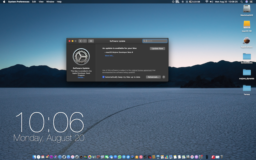Open App Store in the Dock
Screen dimensions: 256x160
[x=68, y=157]
